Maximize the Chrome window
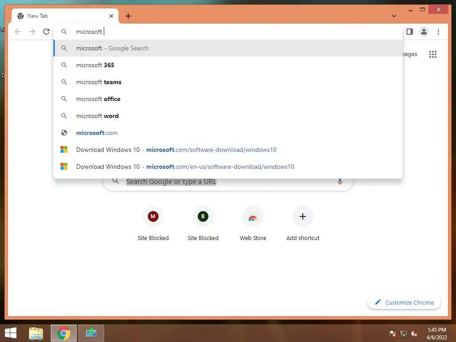This screenshot has height=342, width=456. 423,10
